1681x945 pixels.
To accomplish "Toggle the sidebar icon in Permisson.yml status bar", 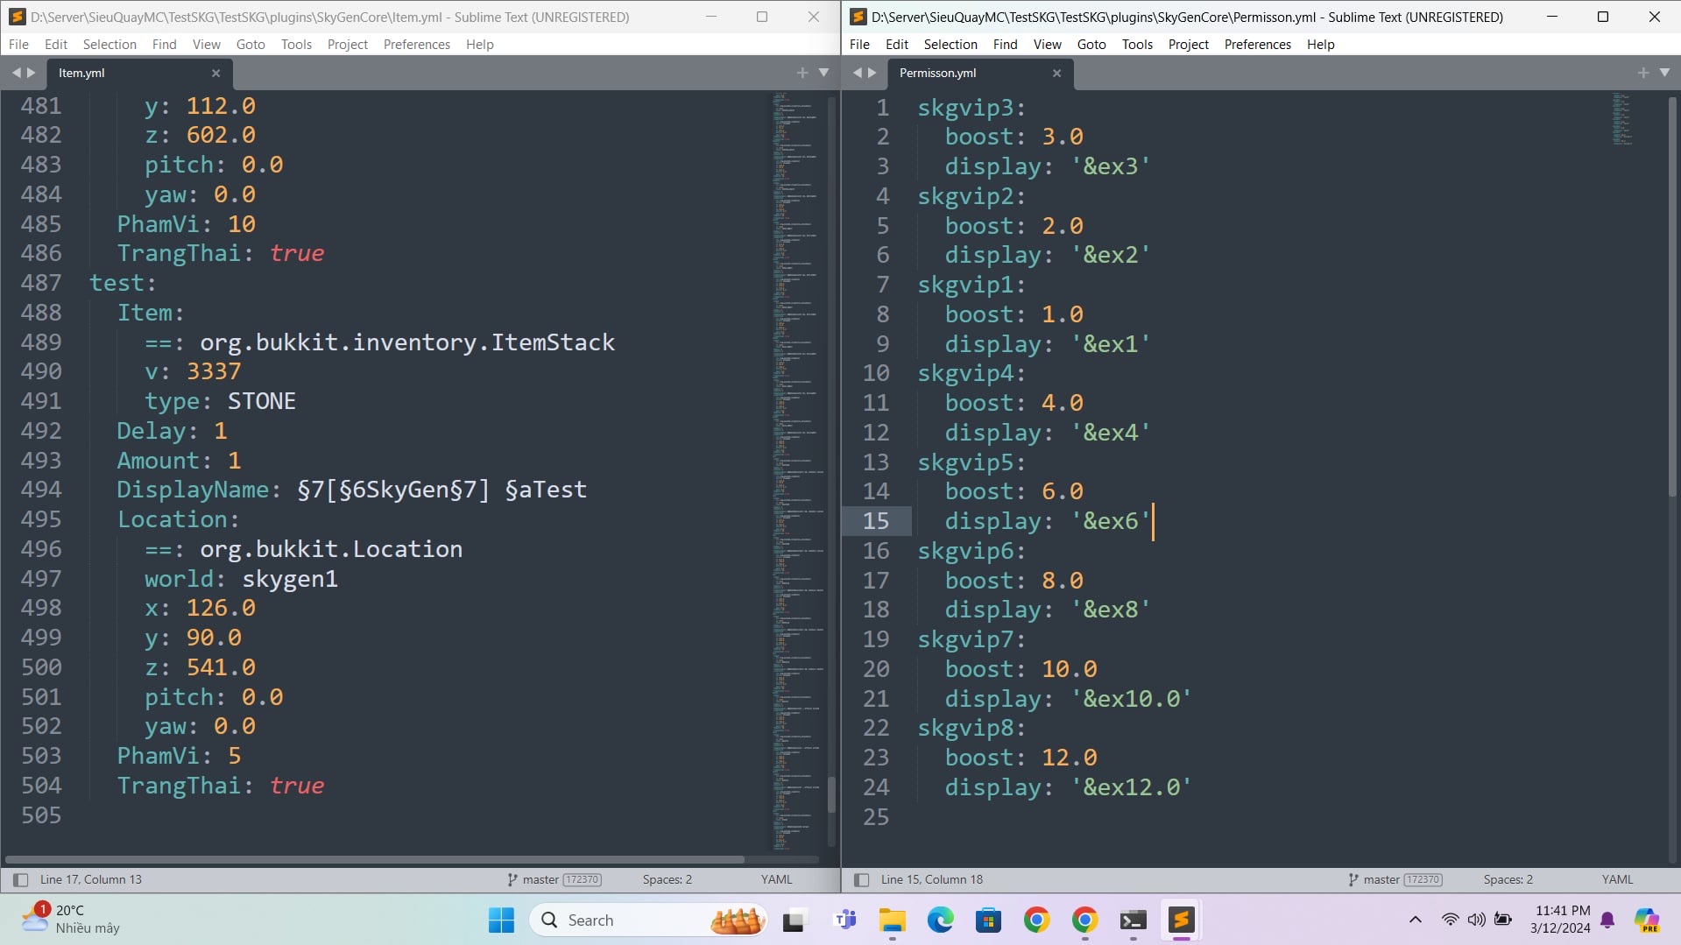I will click(x=861, y=879).
